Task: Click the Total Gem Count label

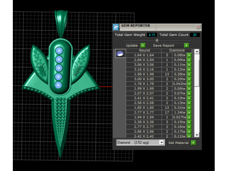Action: click(x=174, y=35)
